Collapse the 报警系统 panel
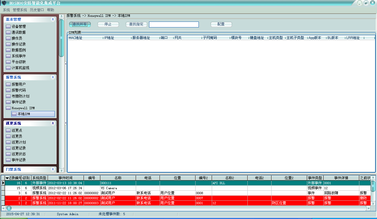The width and height of the screenshot is (377, 219). (53, 77)
